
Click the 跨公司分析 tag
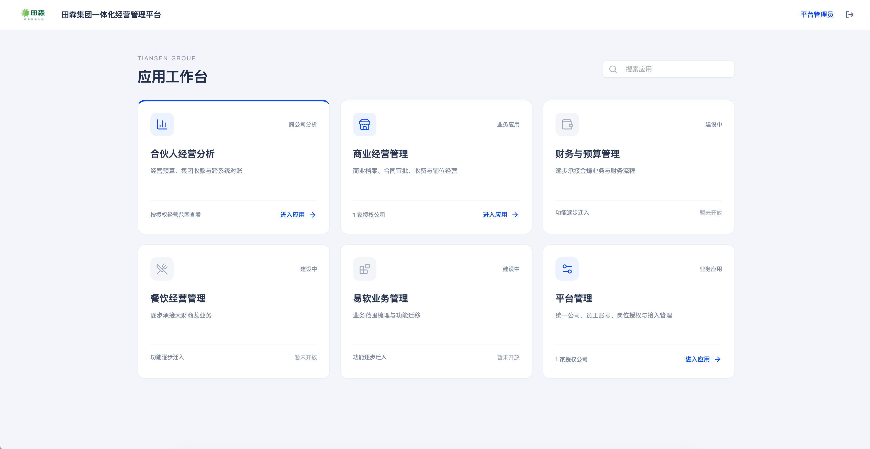303,124
